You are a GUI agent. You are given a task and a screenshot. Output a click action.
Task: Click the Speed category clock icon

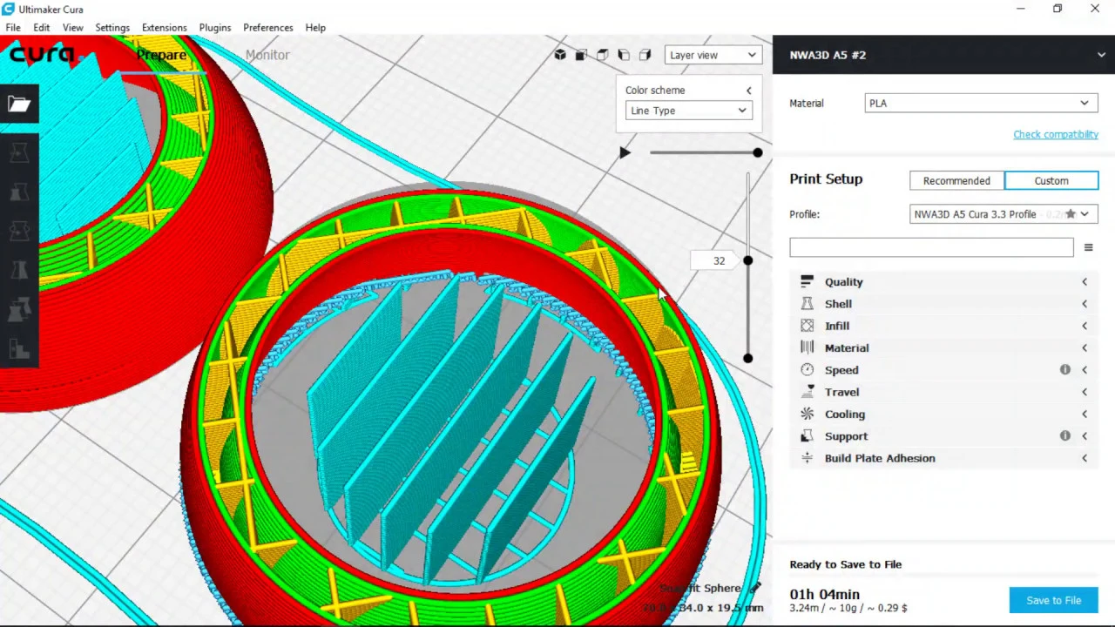807,370
